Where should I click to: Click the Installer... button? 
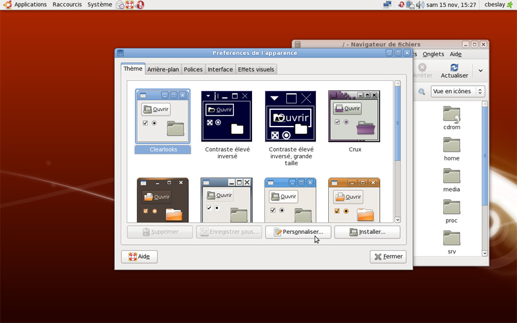coord(367,232)
